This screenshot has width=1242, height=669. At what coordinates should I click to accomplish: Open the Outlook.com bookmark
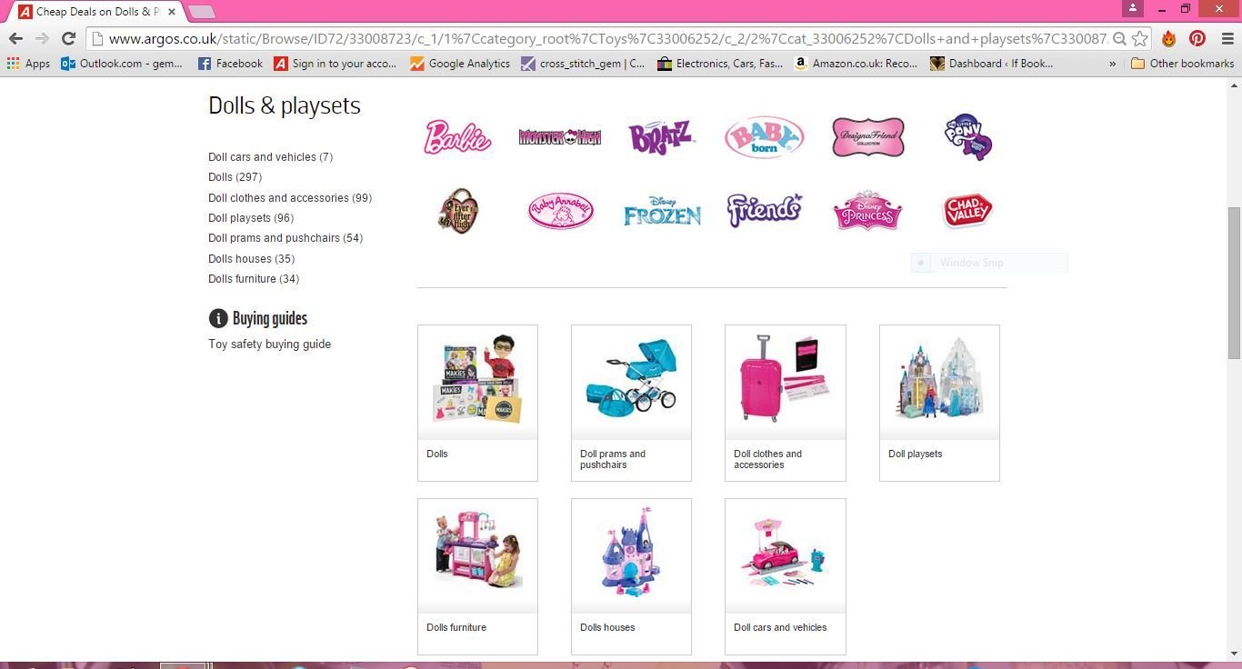pos(122,64)
